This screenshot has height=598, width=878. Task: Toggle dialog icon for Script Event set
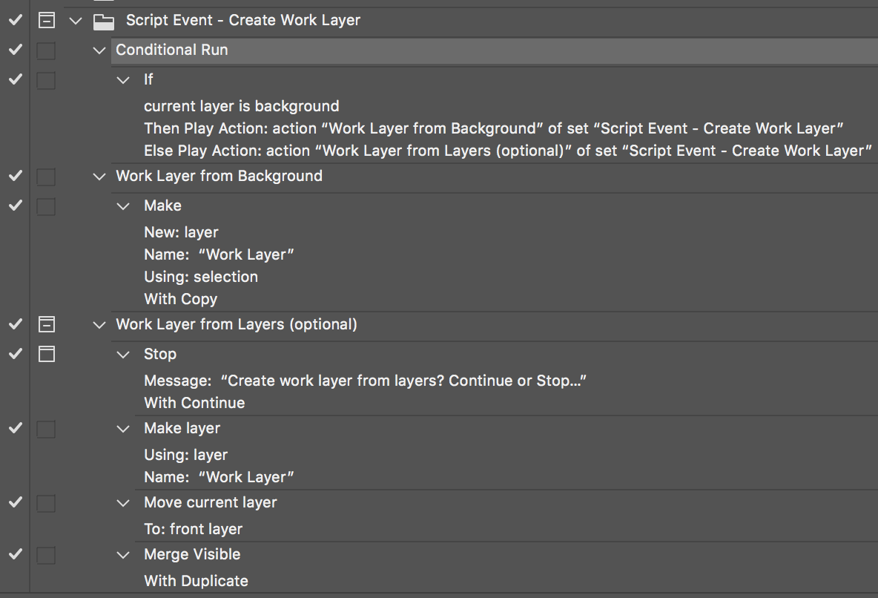[46, 21]
